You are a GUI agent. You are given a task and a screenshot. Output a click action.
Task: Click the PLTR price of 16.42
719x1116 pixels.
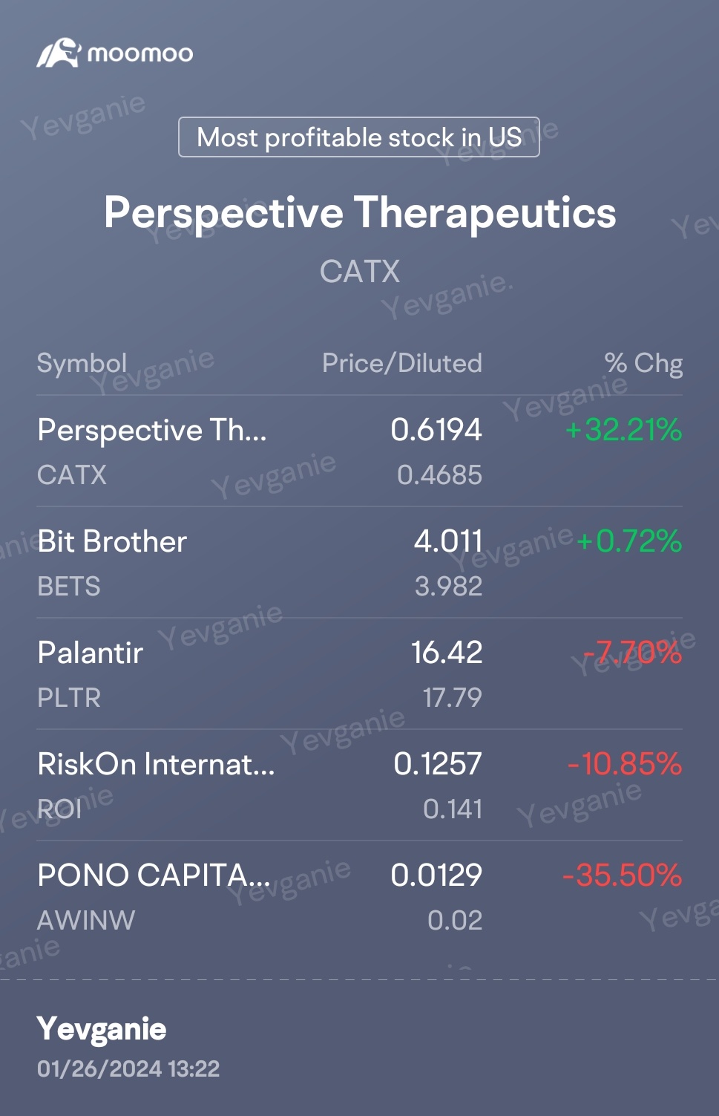[x=447, y=653]
